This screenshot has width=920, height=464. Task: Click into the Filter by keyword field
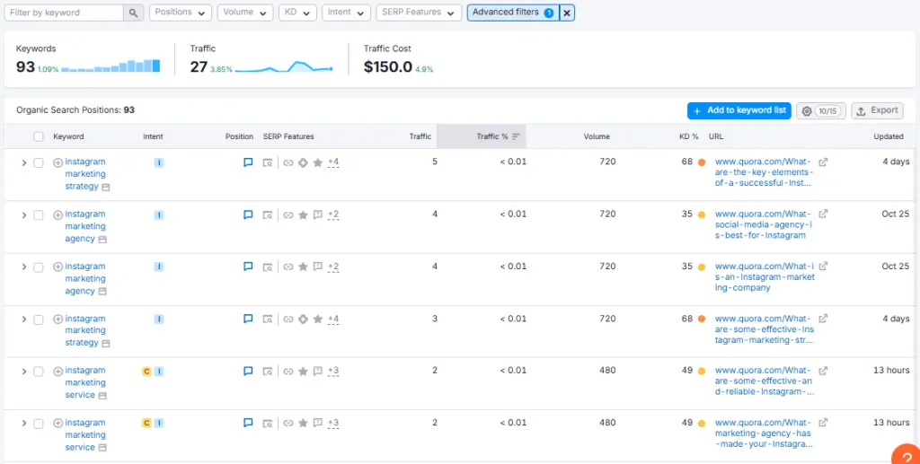pos(63,13)
